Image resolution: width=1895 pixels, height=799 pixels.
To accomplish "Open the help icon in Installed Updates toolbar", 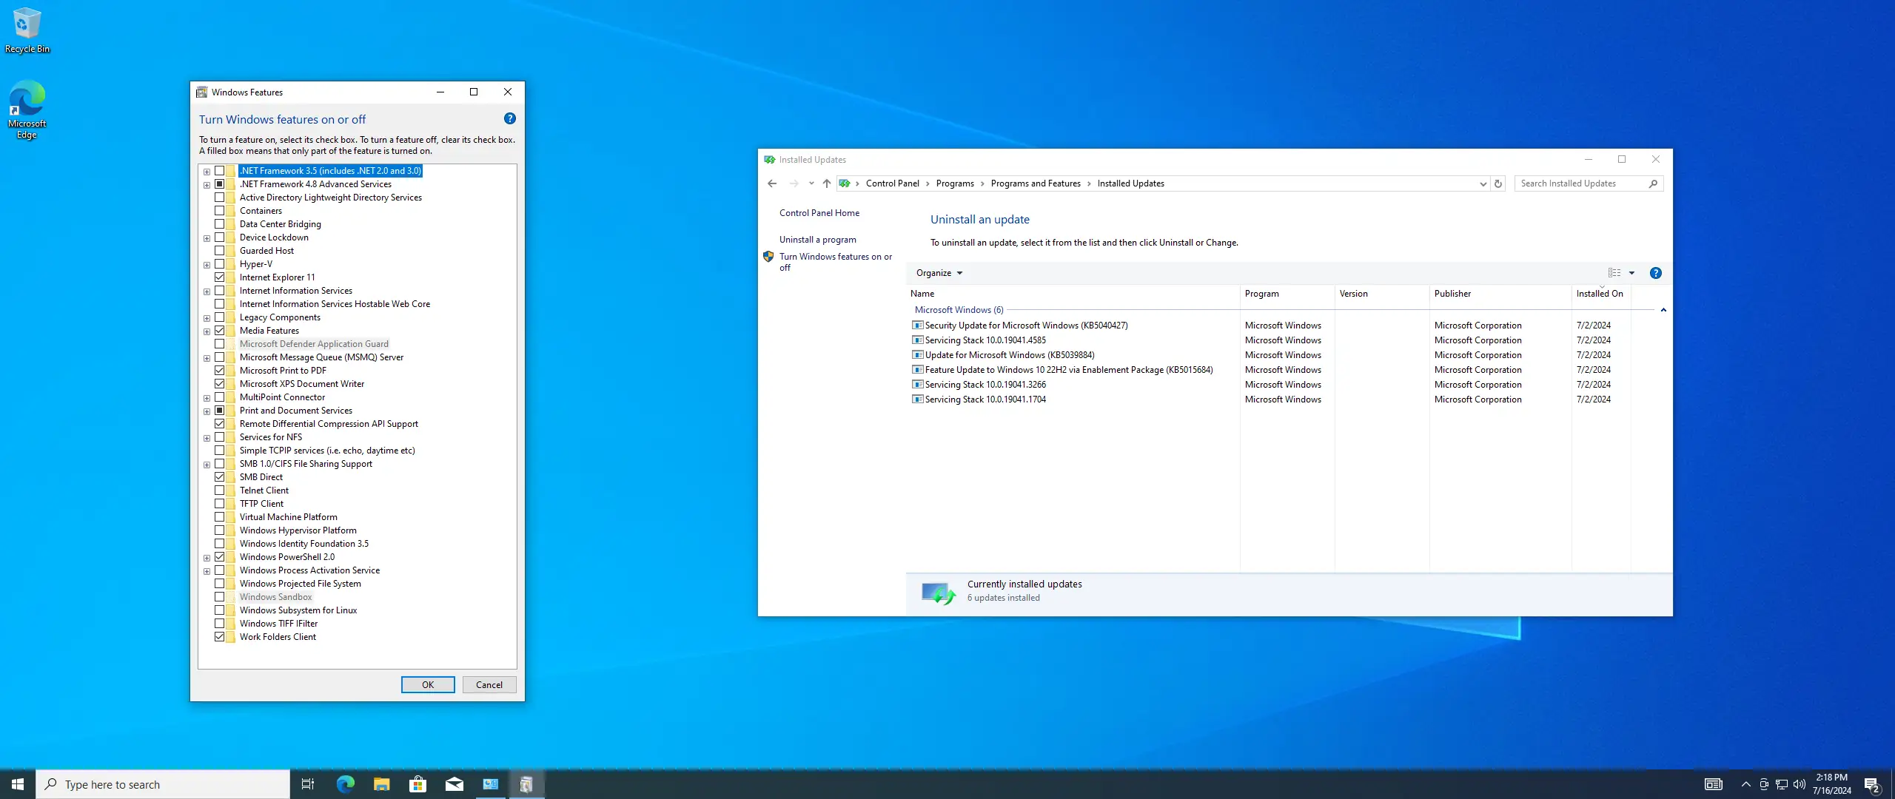I will [x=1655, y=273].
